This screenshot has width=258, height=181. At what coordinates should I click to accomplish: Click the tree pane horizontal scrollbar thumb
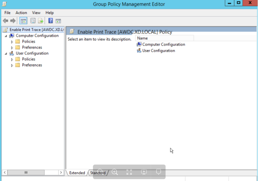point(26,172)
